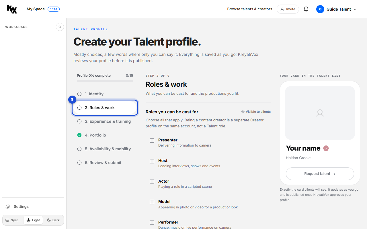Mark the Performer role checkbox
367x229 pixels.
tap(152, 223)
